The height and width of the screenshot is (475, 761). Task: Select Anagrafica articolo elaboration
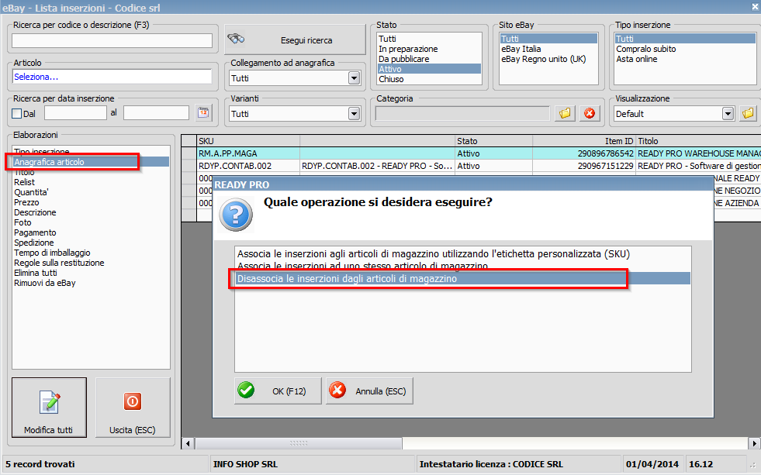[x=91, y=162]
